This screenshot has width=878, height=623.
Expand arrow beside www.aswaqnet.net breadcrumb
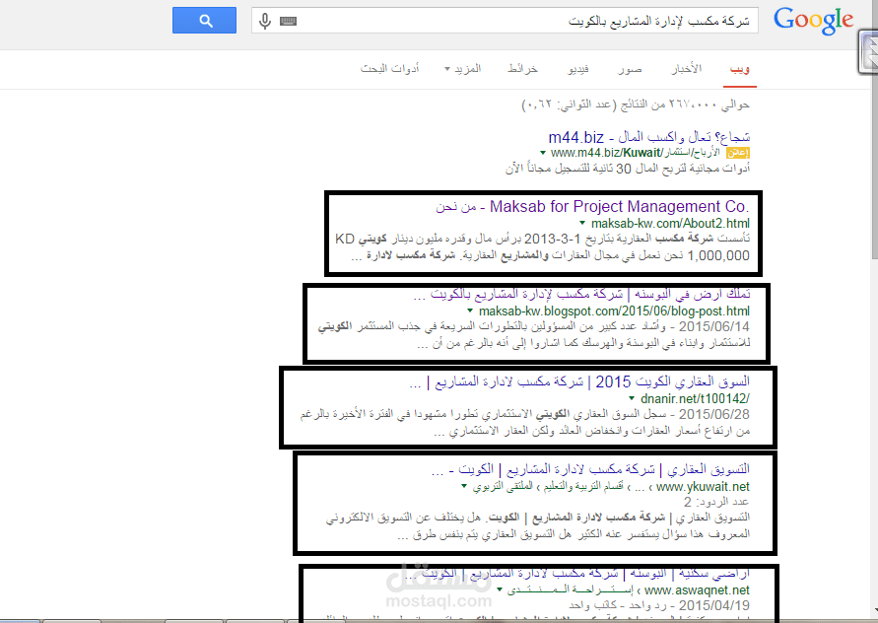(500, 589)
